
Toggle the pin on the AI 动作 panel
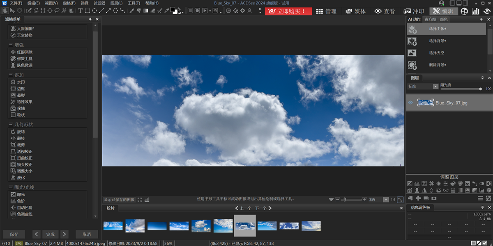coord(481,19)
